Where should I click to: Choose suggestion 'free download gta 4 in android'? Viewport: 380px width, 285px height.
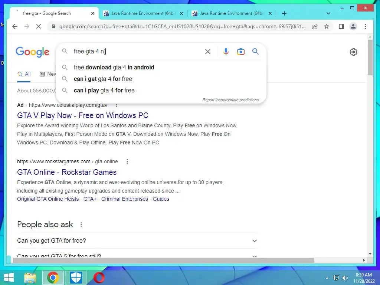(161, 68)
